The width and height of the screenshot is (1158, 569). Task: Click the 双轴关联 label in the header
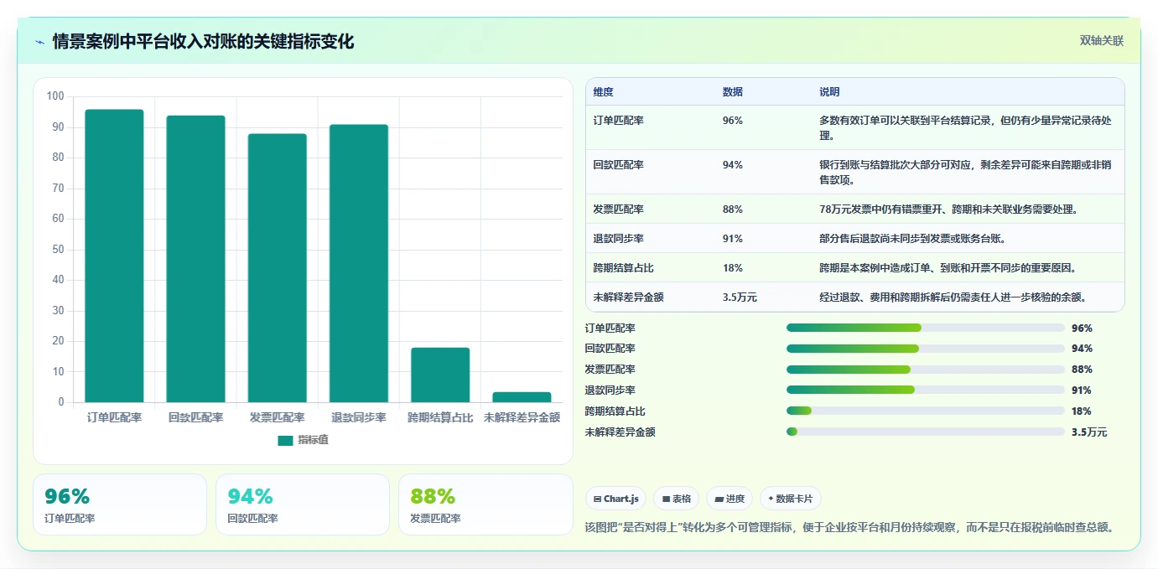pyautogui.click(x=1101, y=41)
